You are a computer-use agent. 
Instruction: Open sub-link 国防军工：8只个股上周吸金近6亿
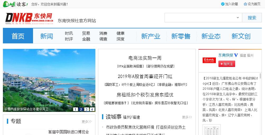130,85
